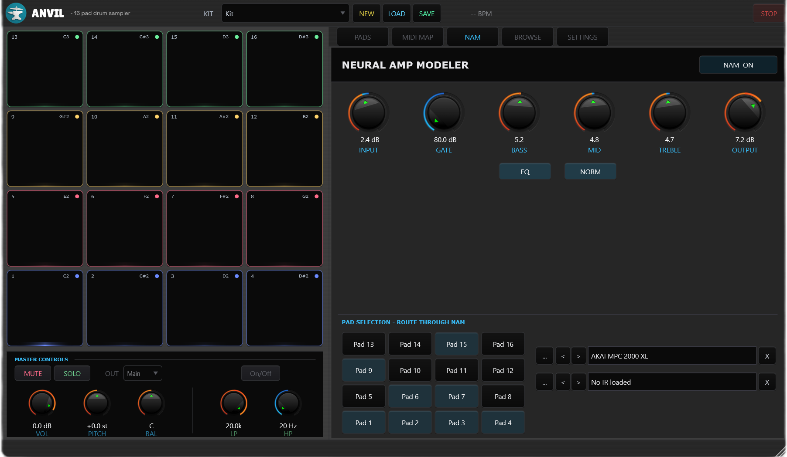Image resolution: width=787 pixels, height=457 pixels.
Task: Open the Kit dropdown
Action: [x=285, y=14]
